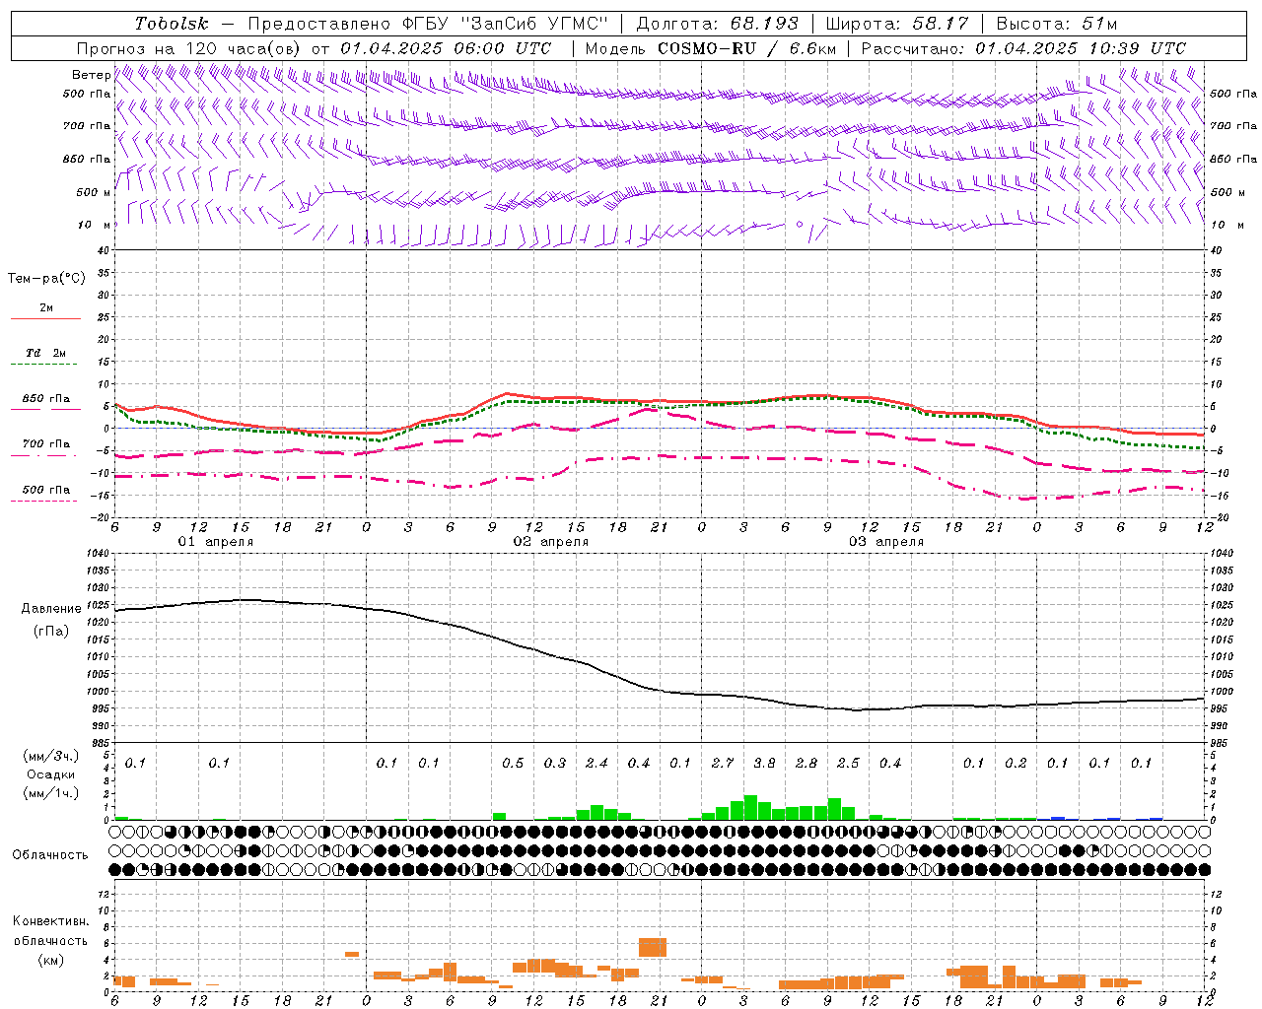
Task: Click the Облачность cloud cover label
Action: 50,855
